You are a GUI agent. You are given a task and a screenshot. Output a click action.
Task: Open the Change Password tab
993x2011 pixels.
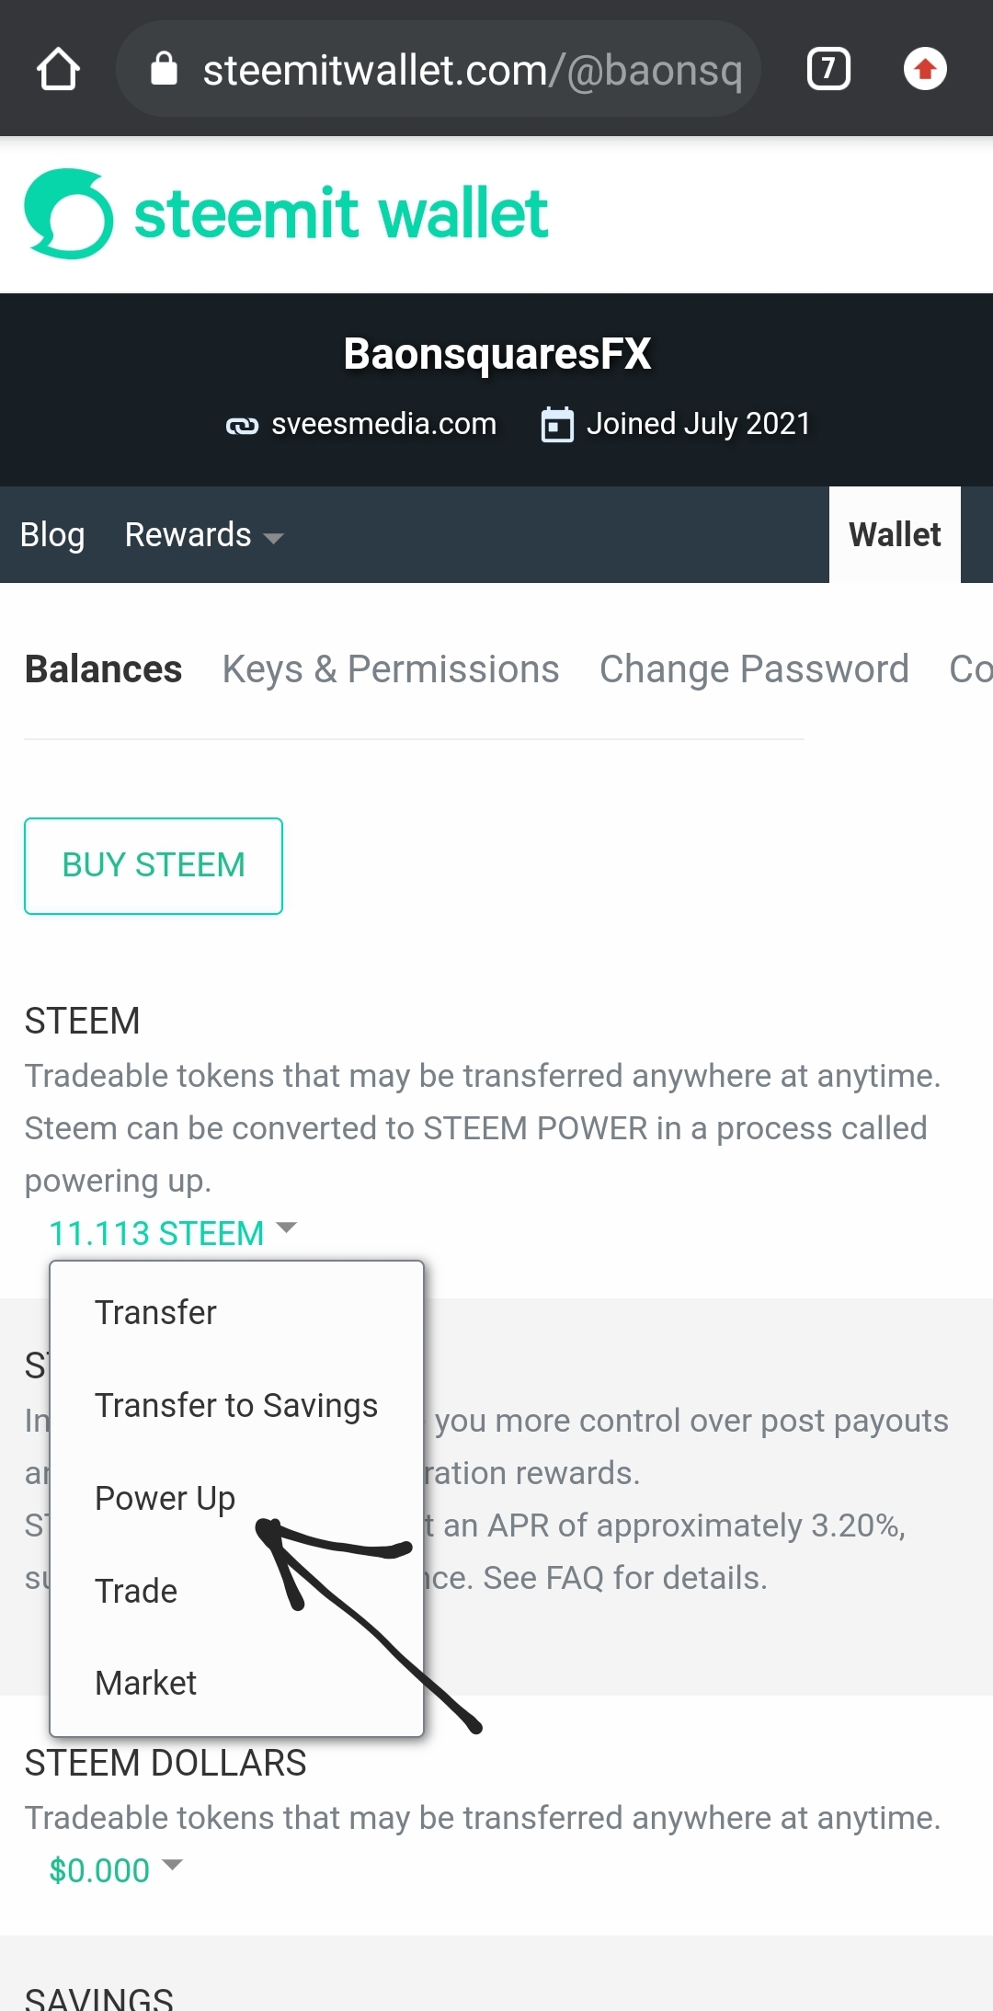754,669
